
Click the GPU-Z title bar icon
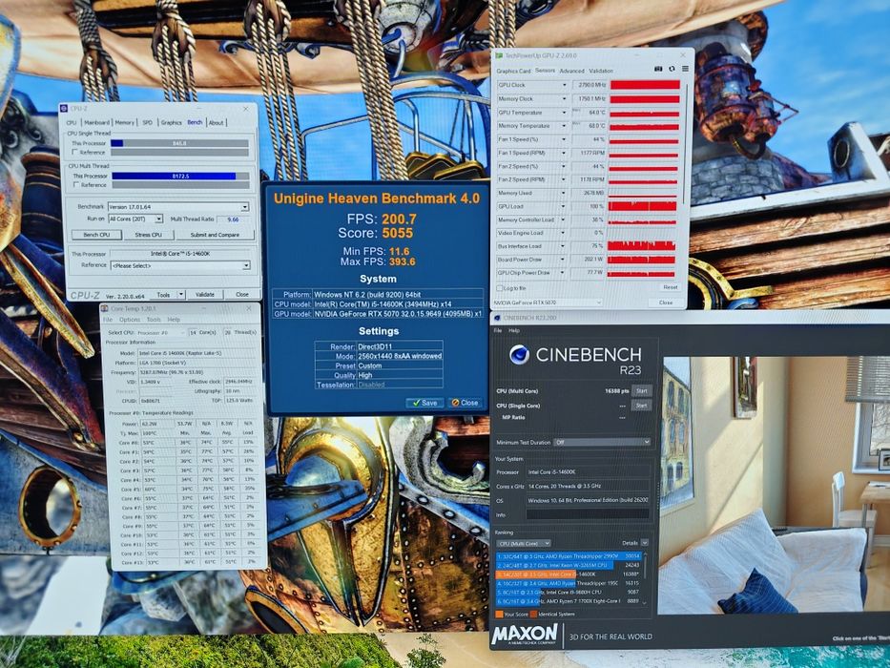point(499,55)
